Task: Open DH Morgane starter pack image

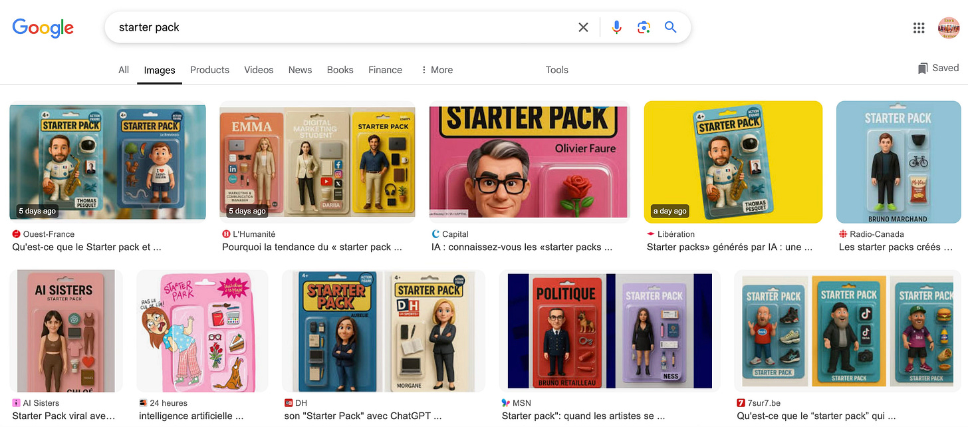Action: [384, 331]
